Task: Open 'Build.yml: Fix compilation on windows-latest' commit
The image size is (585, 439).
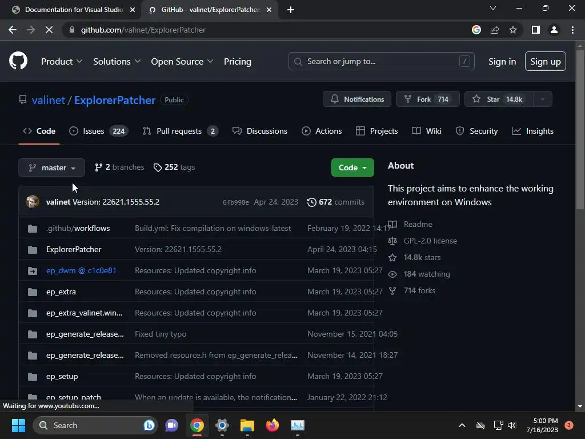Action: (x=213, y=228)
